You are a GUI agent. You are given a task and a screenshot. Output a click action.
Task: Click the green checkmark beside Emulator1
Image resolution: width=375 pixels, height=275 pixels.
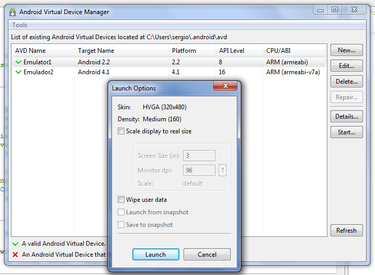click(x=18, y=62)
